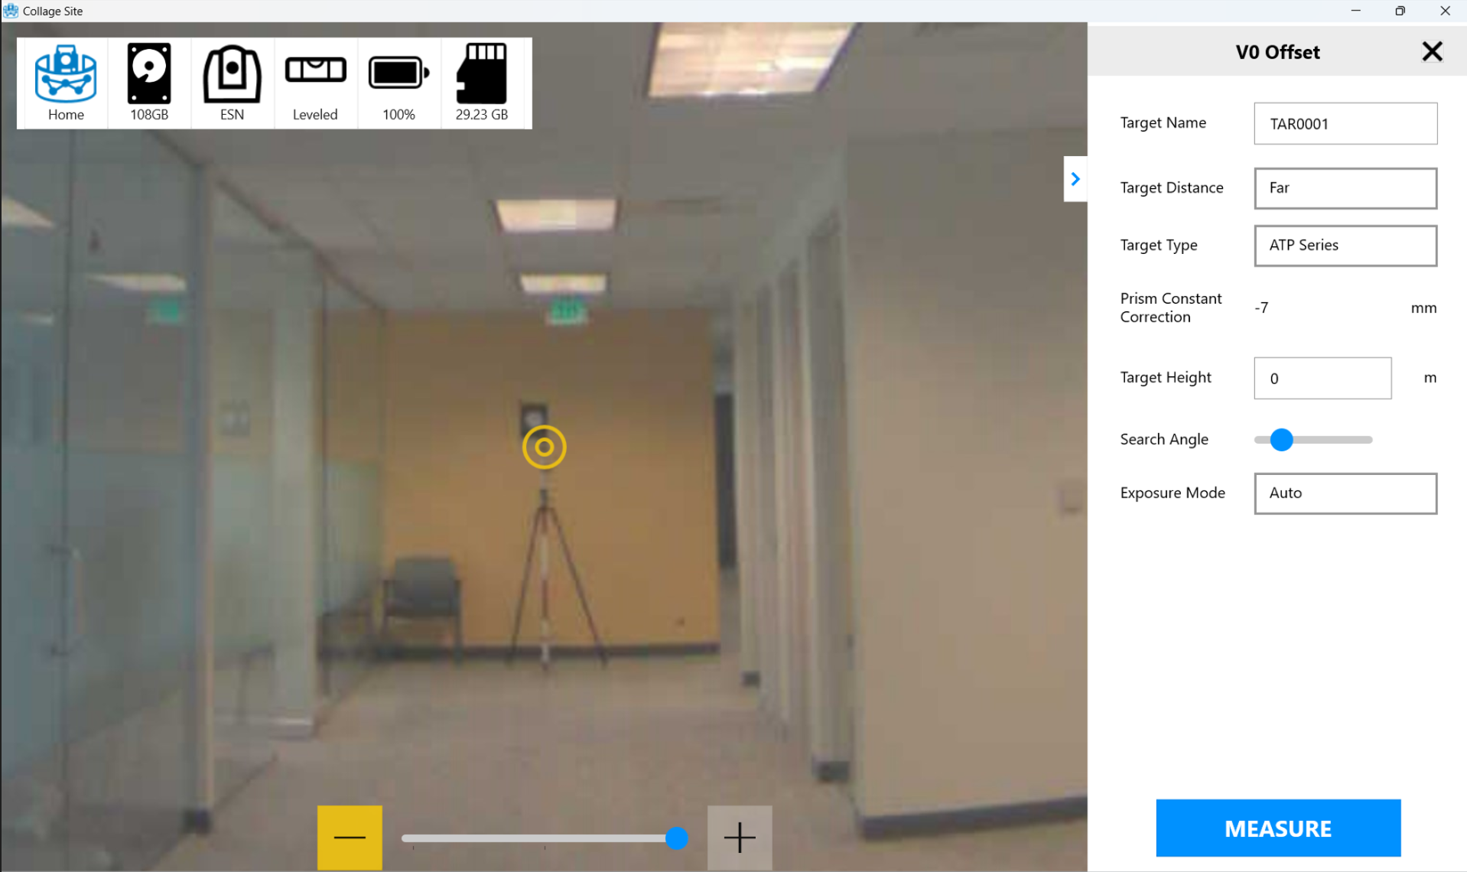Open the 108GB disk storage icon

coord(149,82)
